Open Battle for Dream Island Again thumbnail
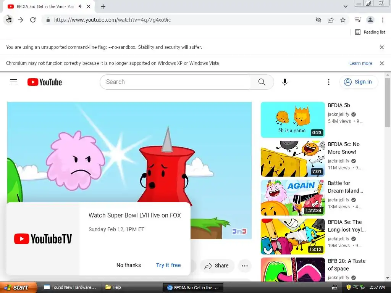The width and height of the screenshot is (391, 293). click(x=293, y=197)
